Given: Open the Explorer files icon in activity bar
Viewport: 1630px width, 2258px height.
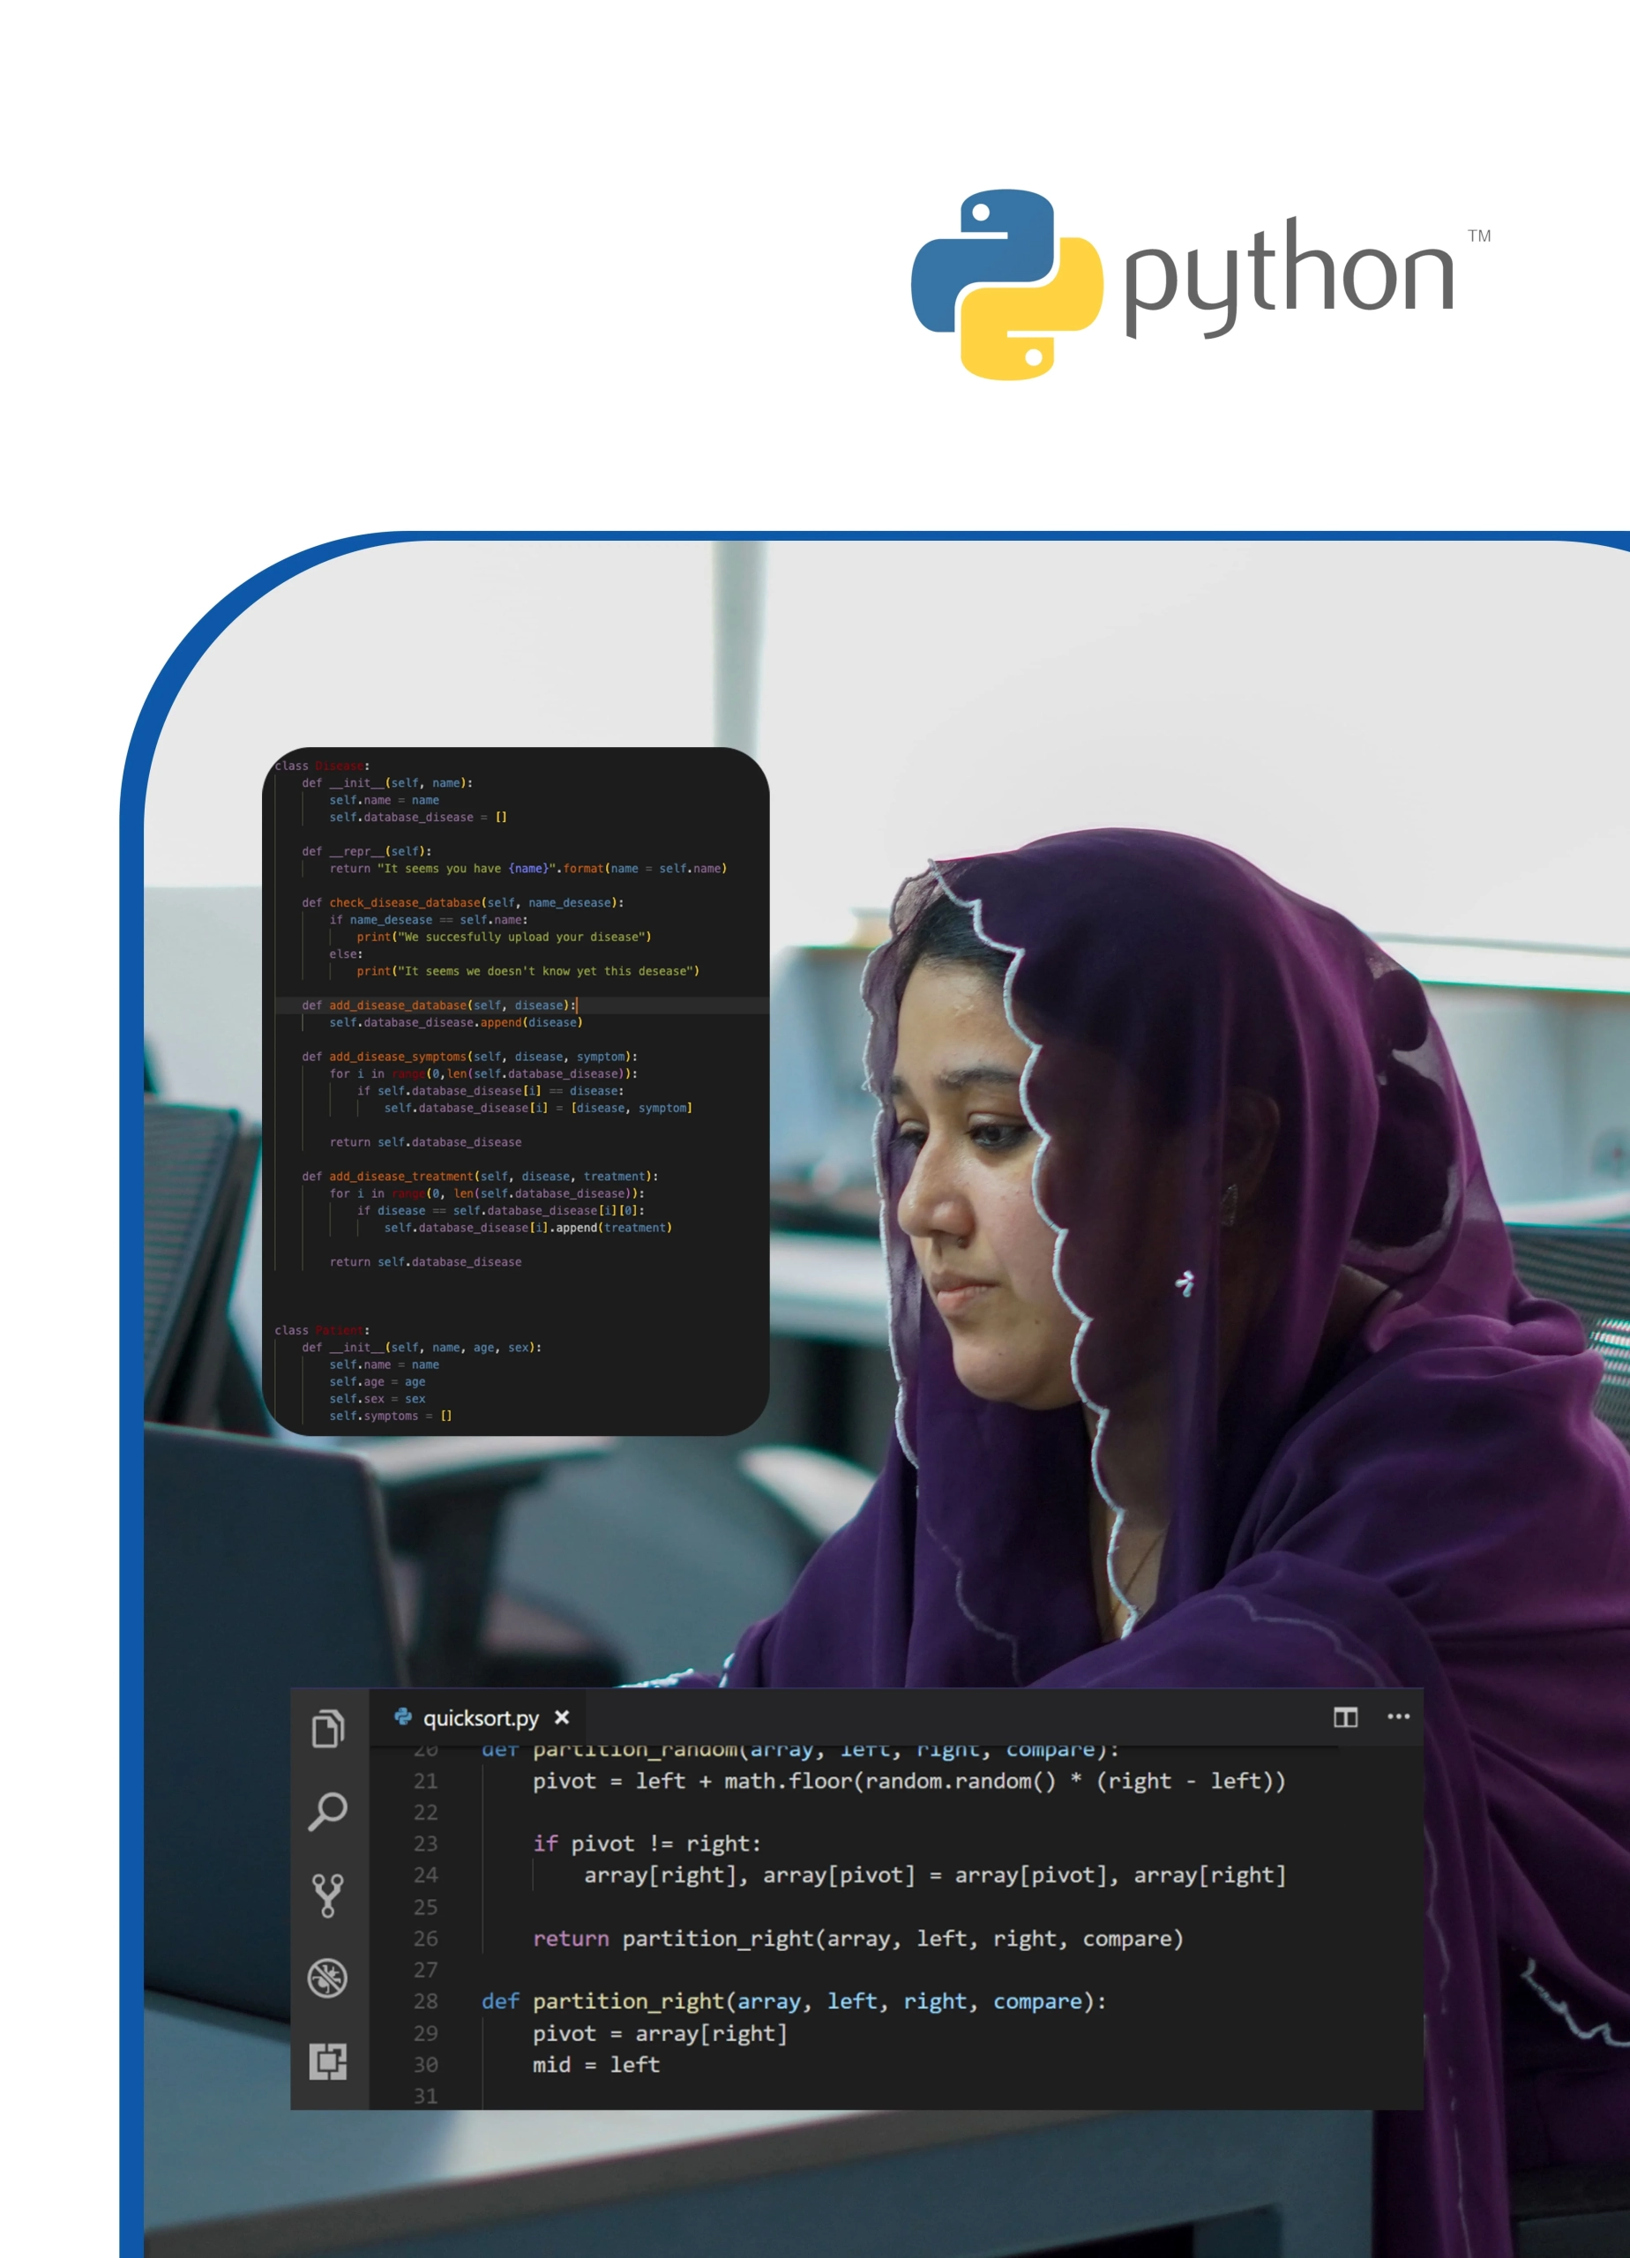Looking at the screenshot, I should click(x=327, y=1729).
